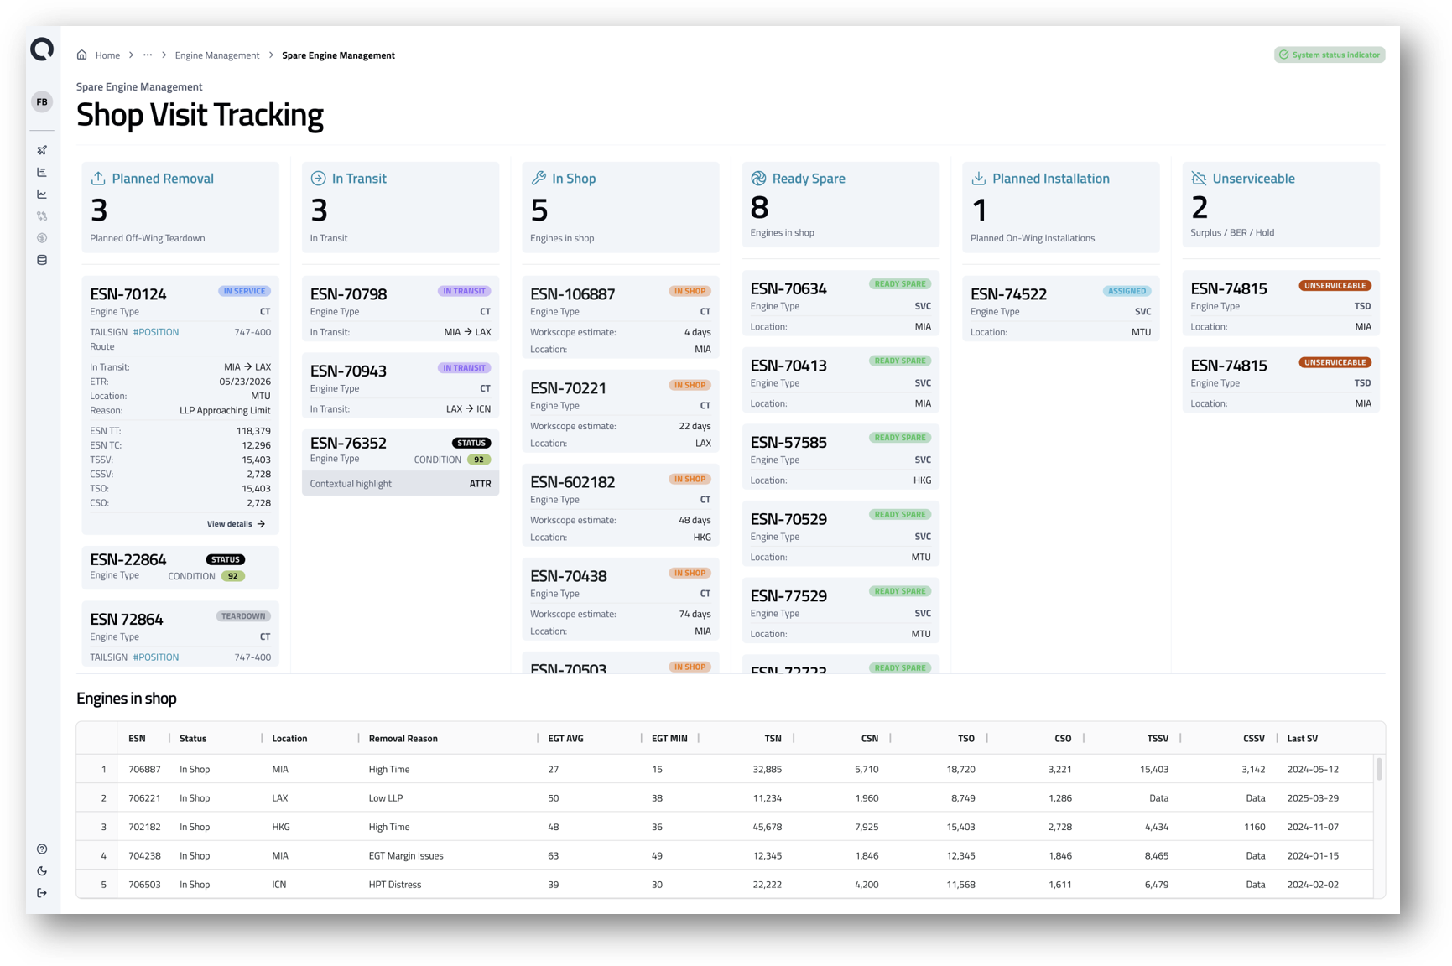Open the FB user avatar
1452x966 pixels.
coord(42,102)
